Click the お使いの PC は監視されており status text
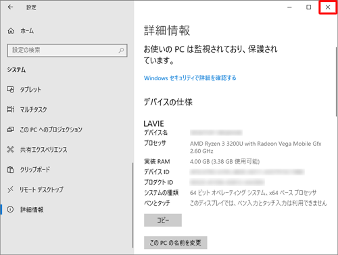The height and width of the screenshot is (255, 338). pos(210,55)
